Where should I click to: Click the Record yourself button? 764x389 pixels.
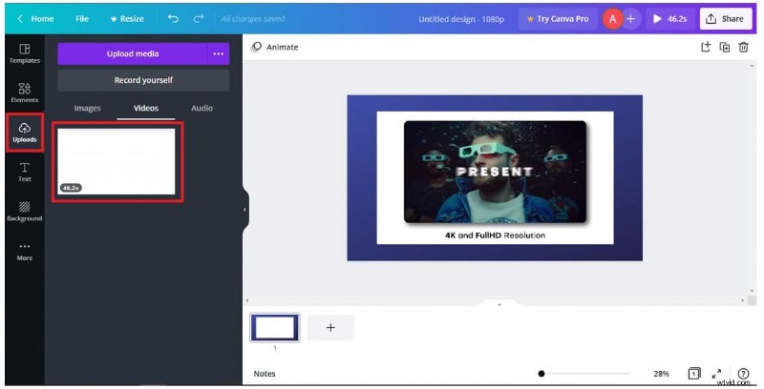[143, 80]
